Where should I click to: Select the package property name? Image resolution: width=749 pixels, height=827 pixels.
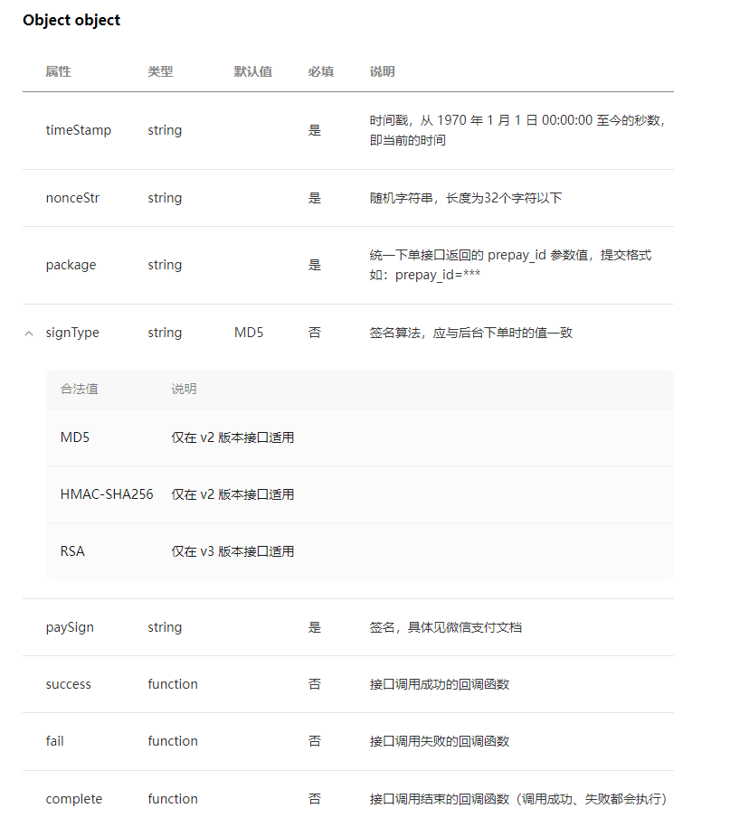71,265
